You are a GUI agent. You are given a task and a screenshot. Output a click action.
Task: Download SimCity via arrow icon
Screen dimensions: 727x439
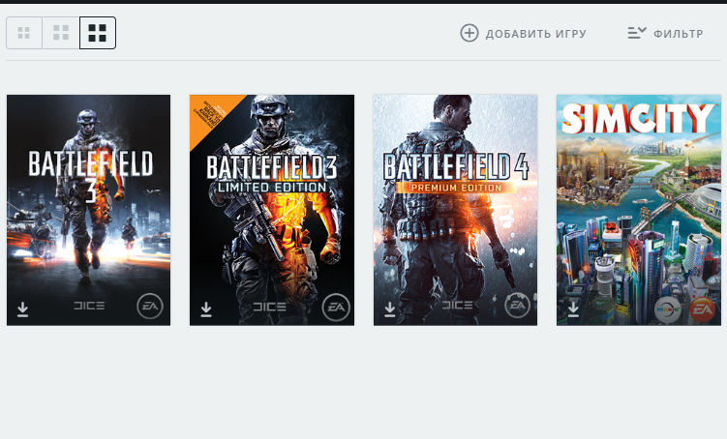click(x=573, y=308)
